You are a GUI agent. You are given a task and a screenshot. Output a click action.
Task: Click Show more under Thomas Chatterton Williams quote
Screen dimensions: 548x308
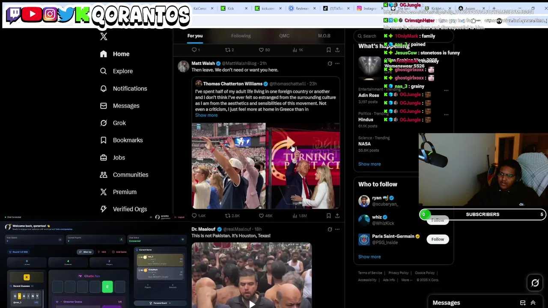pos(206,115)
